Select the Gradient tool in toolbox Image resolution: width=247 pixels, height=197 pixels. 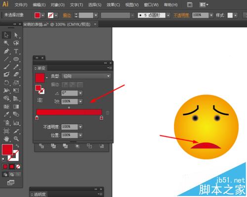[16, 106]
